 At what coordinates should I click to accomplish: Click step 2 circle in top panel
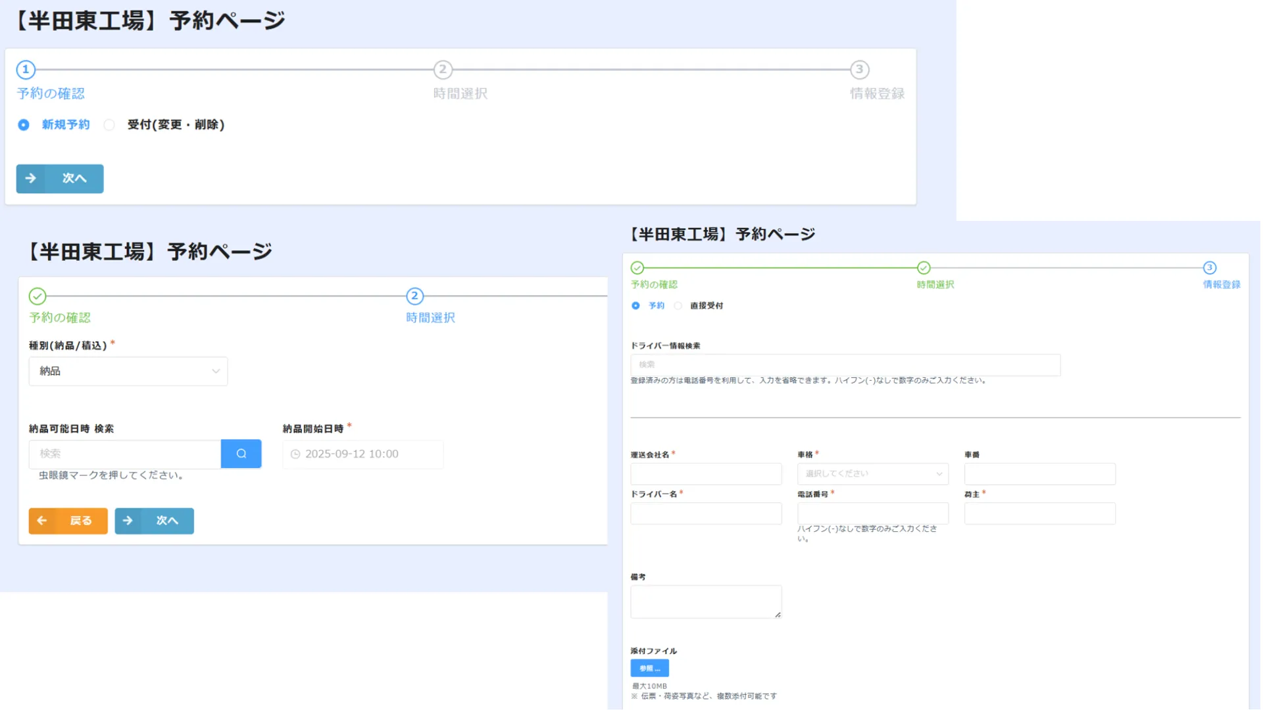pos(443,70)
